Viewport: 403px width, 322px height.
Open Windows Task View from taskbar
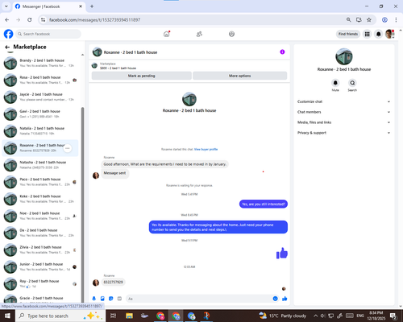click(x=114, y=316)
